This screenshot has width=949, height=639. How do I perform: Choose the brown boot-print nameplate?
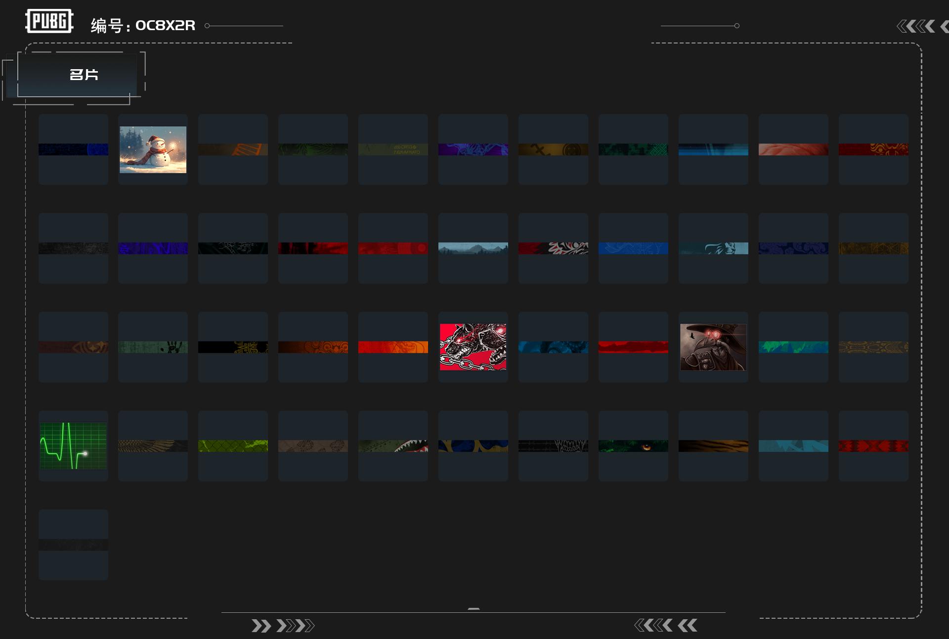pos(313,446)
